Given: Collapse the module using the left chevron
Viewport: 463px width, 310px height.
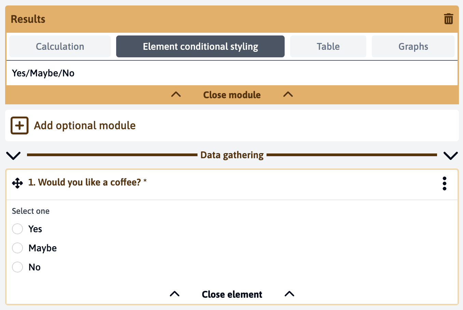Looking at the screenshot, I should 176,95.
